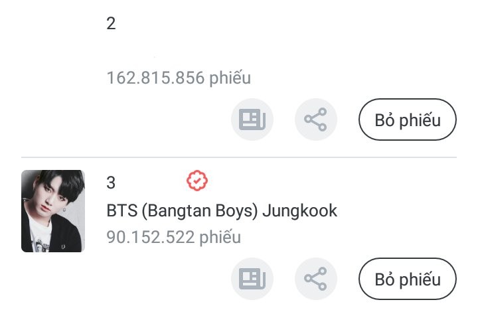This screenshot has width=478, height=312.
Task: Click the verified checkmark above Jungkook's name
Action: point(197,180)
